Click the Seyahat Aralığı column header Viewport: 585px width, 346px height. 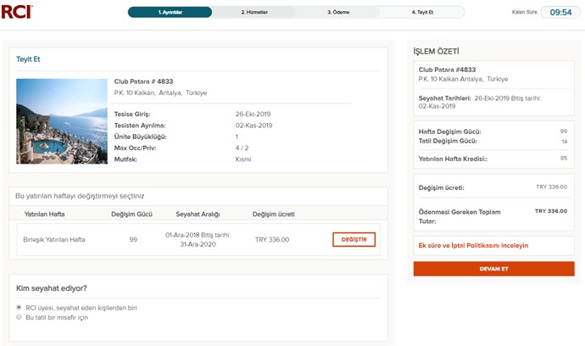point(198,215)
